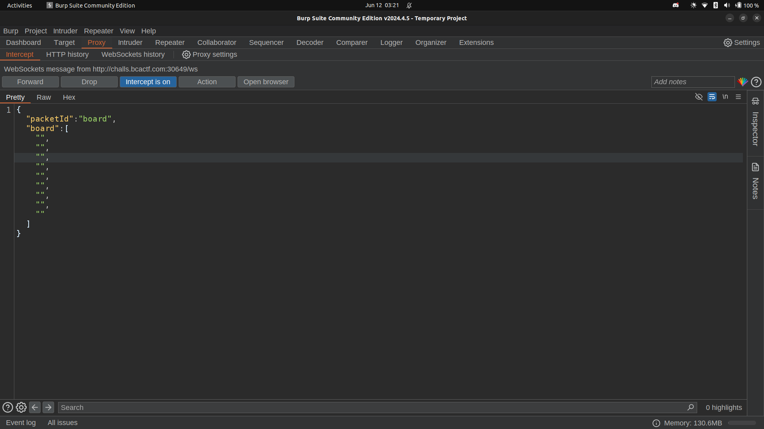Switch to the Repeater tab
Screen dimensions: 764x429
tap(170, 43)
